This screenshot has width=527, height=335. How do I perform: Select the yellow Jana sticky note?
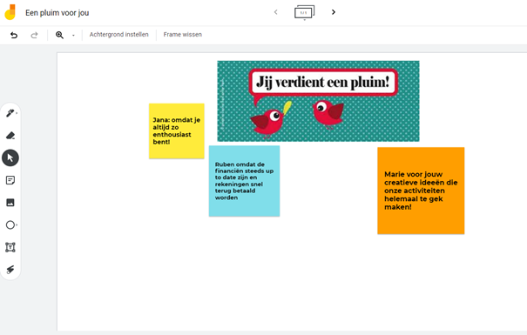click(x=177, y=131)
